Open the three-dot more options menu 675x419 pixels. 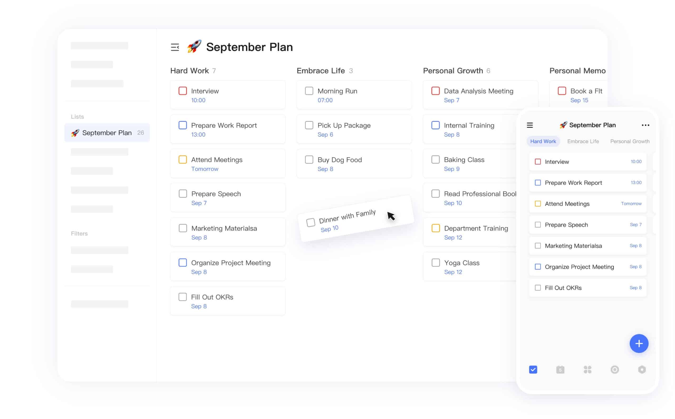point(645,125)
